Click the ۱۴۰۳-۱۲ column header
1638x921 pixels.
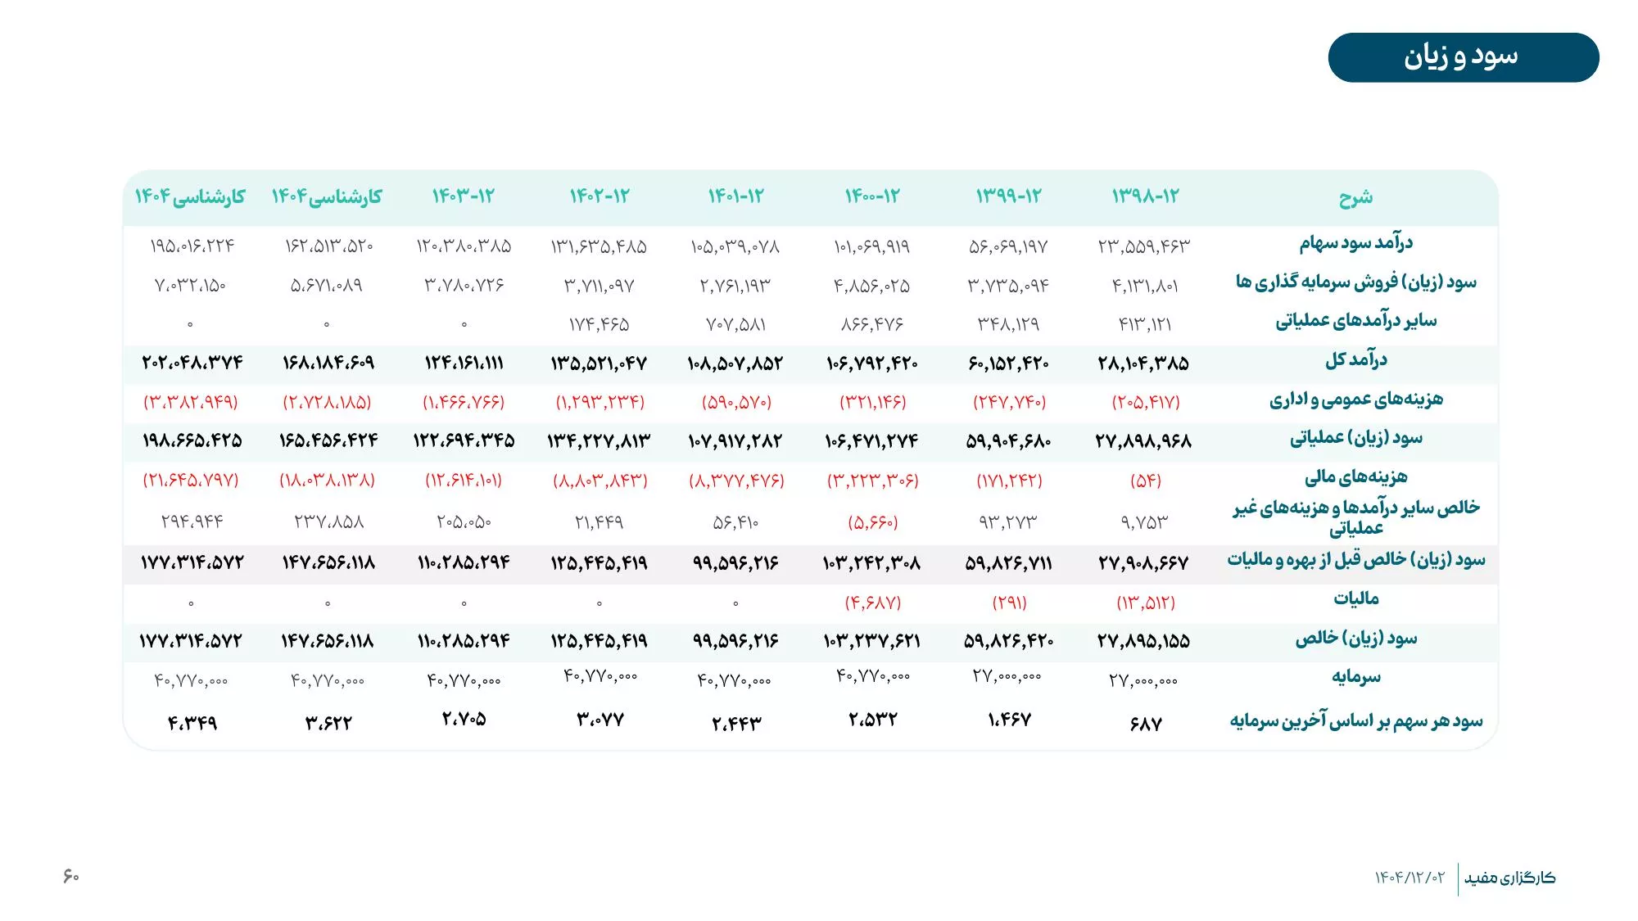click(464, 196)
